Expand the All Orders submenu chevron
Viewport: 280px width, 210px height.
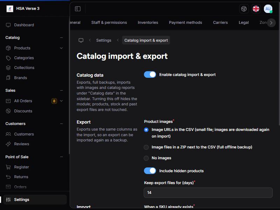61,101
